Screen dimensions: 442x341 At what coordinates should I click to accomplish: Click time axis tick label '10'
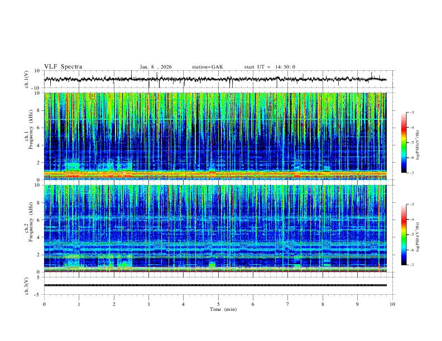point(392,304)
